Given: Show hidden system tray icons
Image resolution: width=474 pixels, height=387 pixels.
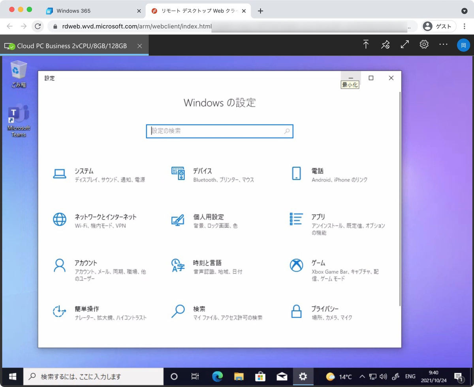Looking at the screenshot, I should 362,377.
